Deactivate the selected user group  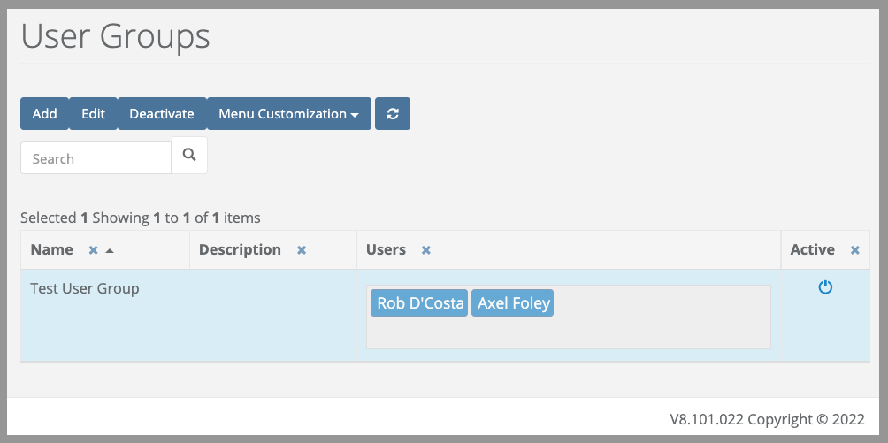(162, 114)
